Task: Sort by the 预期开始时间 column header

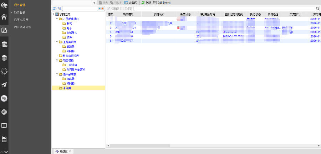Action: tap(207, 14)
